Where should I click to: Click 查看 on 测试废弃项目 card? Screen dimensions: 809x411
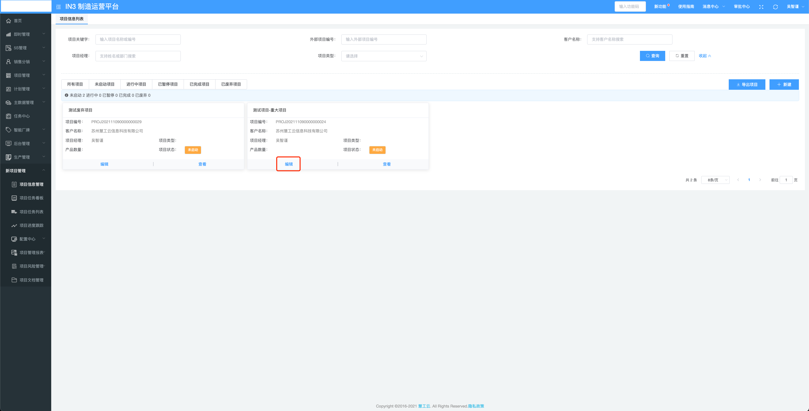[202, 164]
